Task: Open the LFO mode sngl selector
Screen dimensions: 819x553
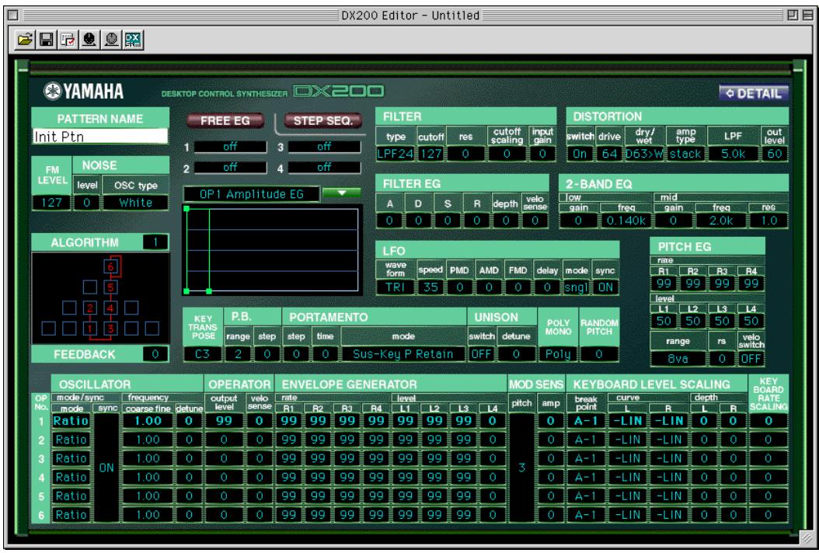Action: pyautogui.click(x=577, y=287)
